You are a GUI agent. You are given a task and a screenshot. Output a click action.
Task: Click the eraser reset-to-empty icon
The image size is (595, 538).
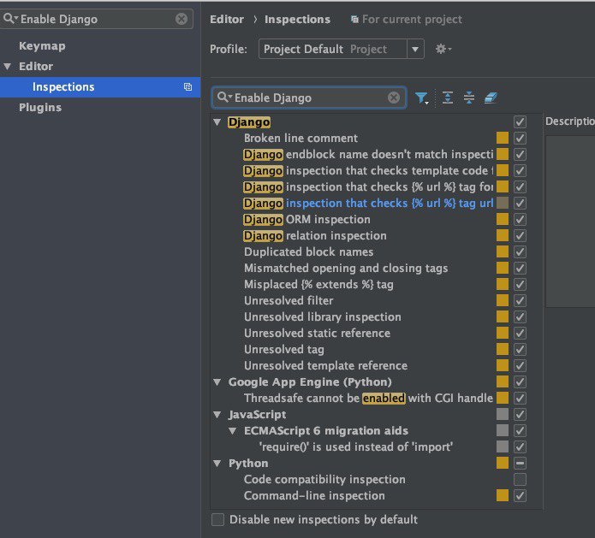click(x=491, y=98)
